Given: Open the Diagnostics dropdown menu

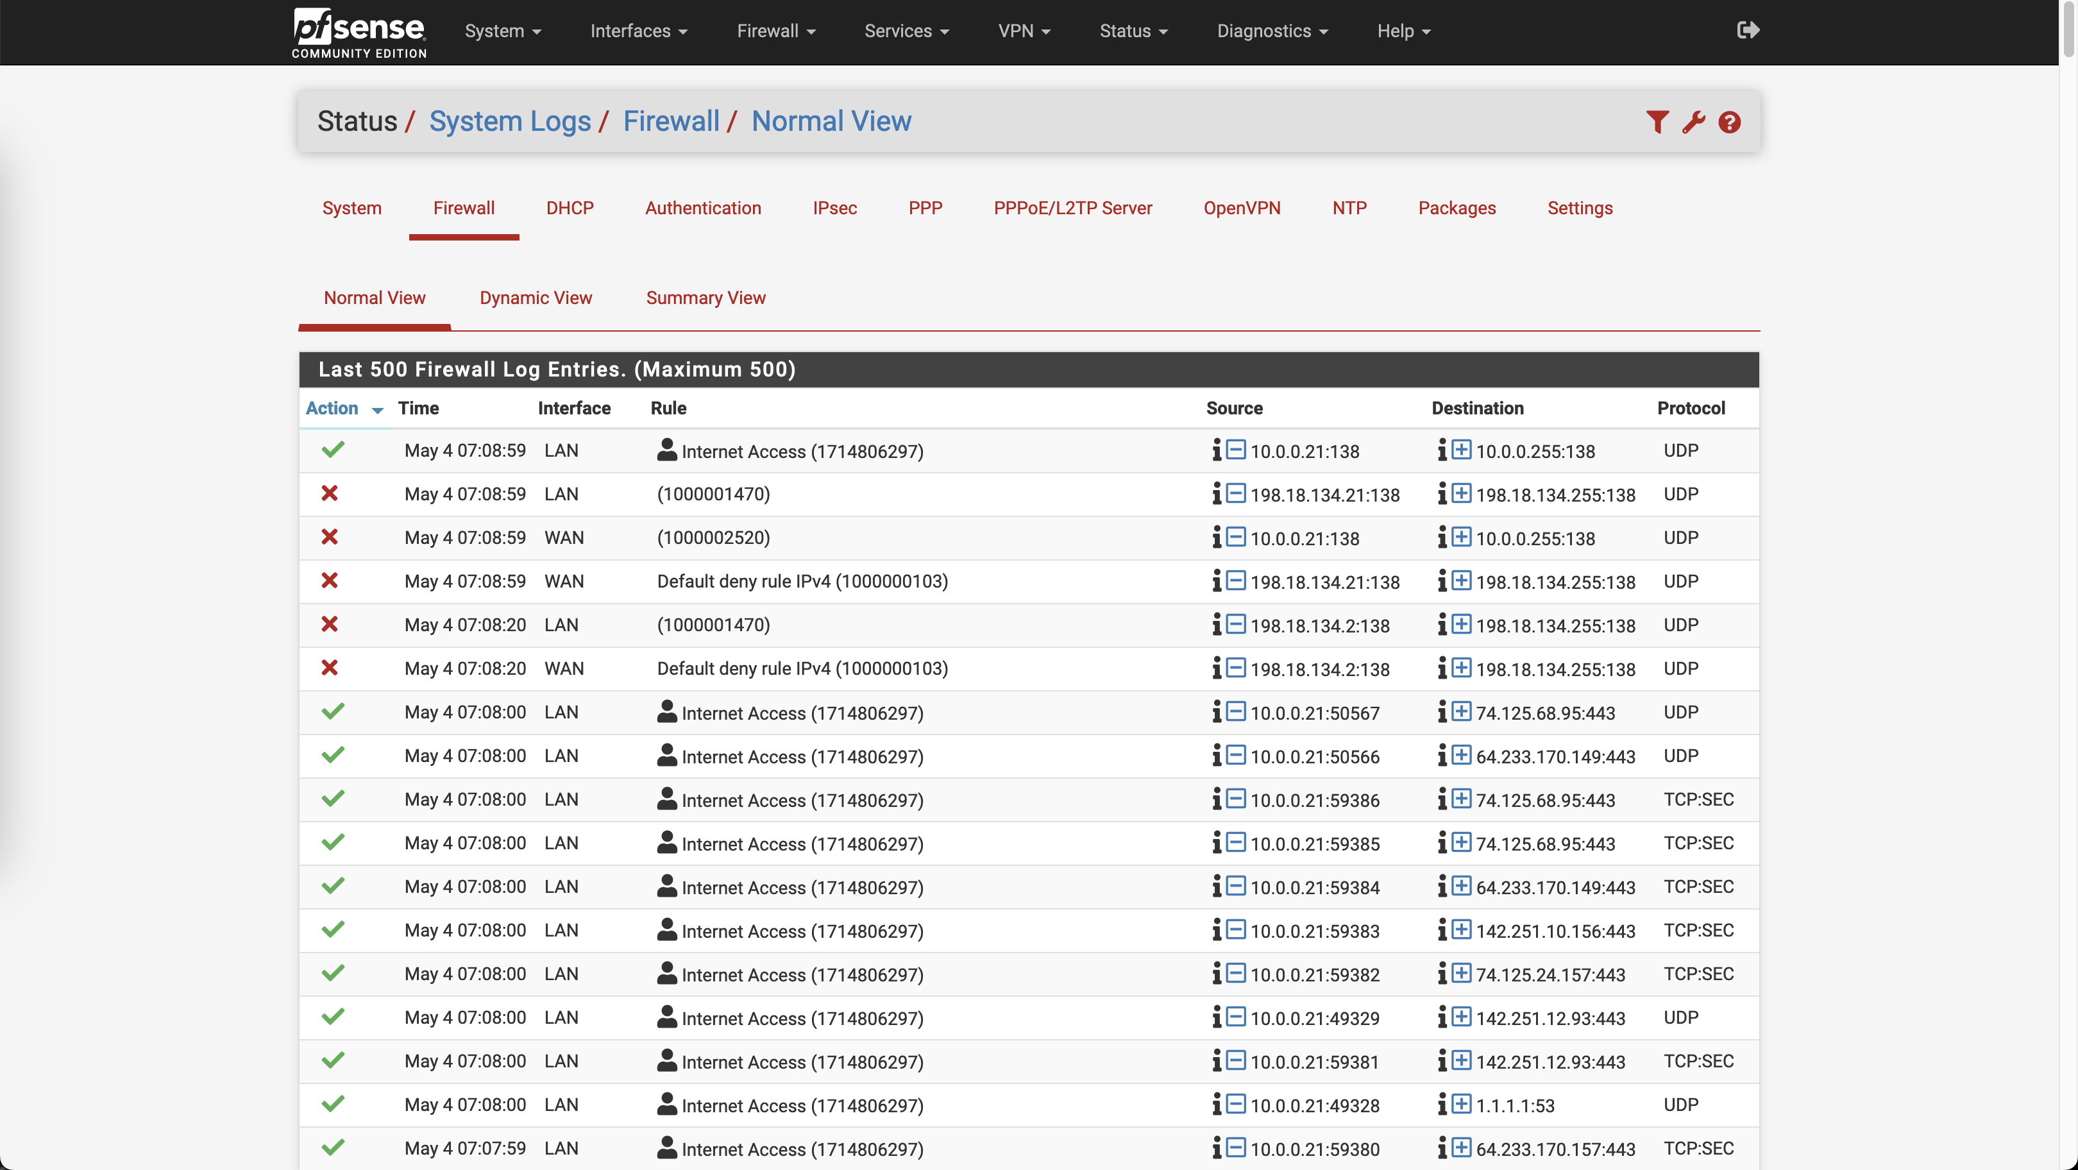Looking at the screenshot, I should (x=1271, y=31).
